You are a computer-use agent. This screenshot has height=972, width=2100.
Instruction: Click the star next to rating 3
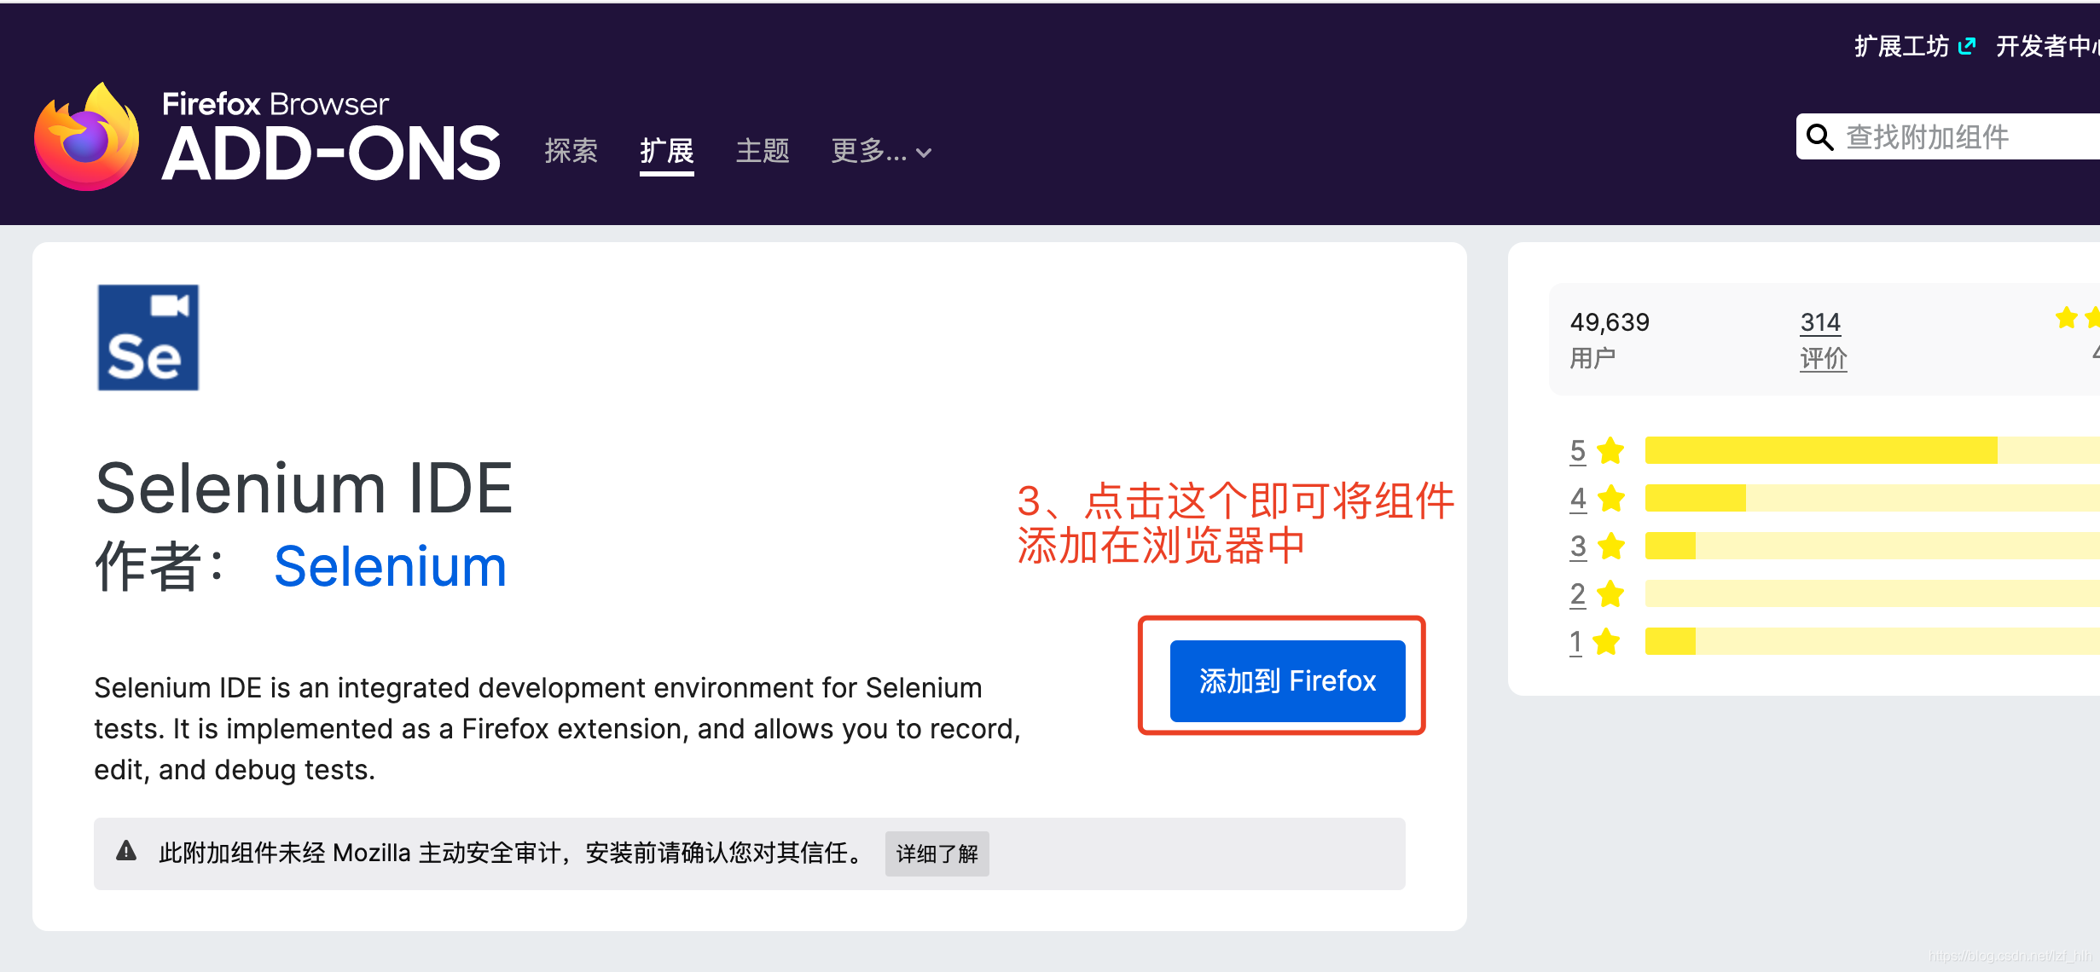[x=1610, y=546]
